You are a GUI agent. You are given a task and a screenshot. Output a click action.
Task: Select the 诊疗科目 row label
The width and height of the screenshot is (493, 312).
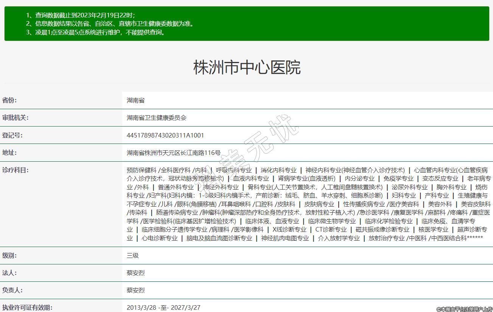pyautogui.click(x=16, y=170)
